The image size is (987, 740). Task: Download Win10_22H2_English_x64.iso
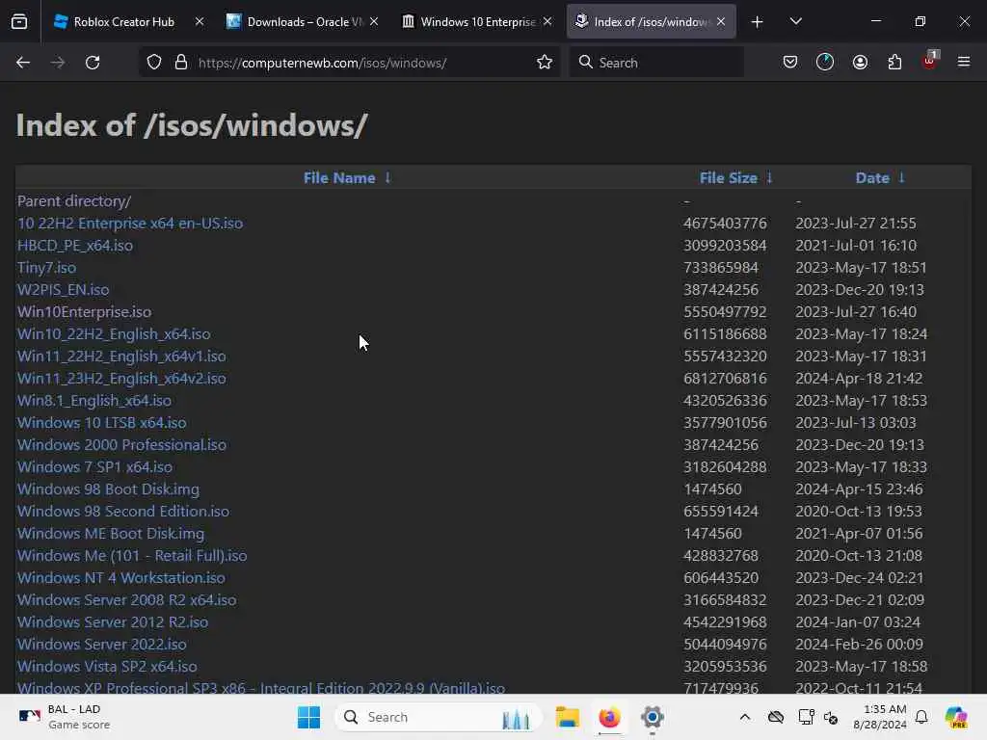pos(114,334)
